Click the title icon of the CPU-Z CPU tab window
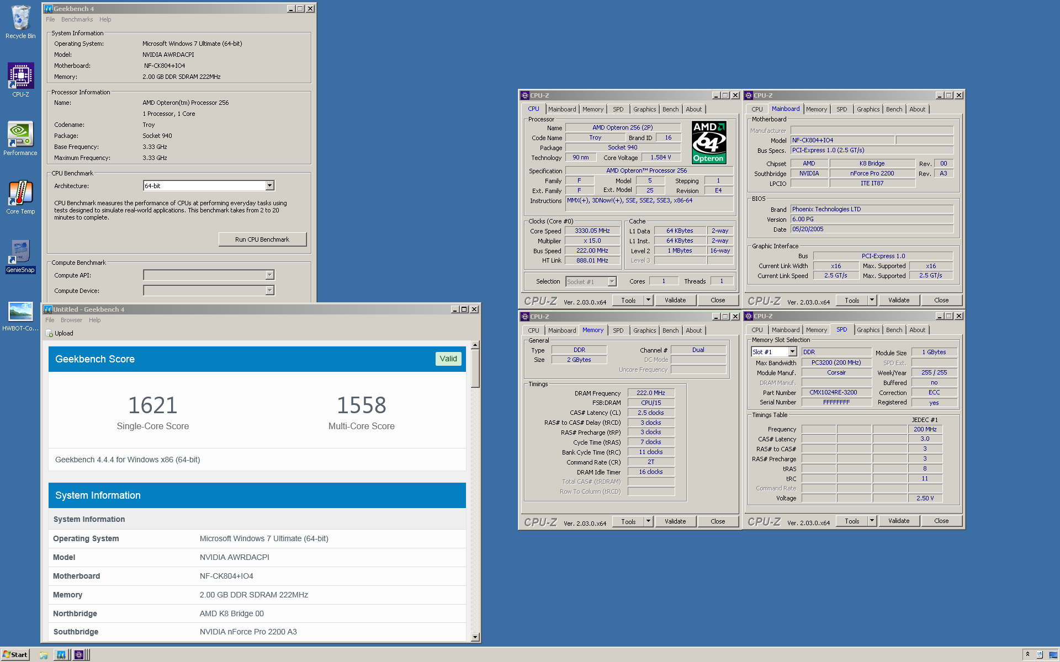This screenshot has width=1060, height=662. pos(525,95)
